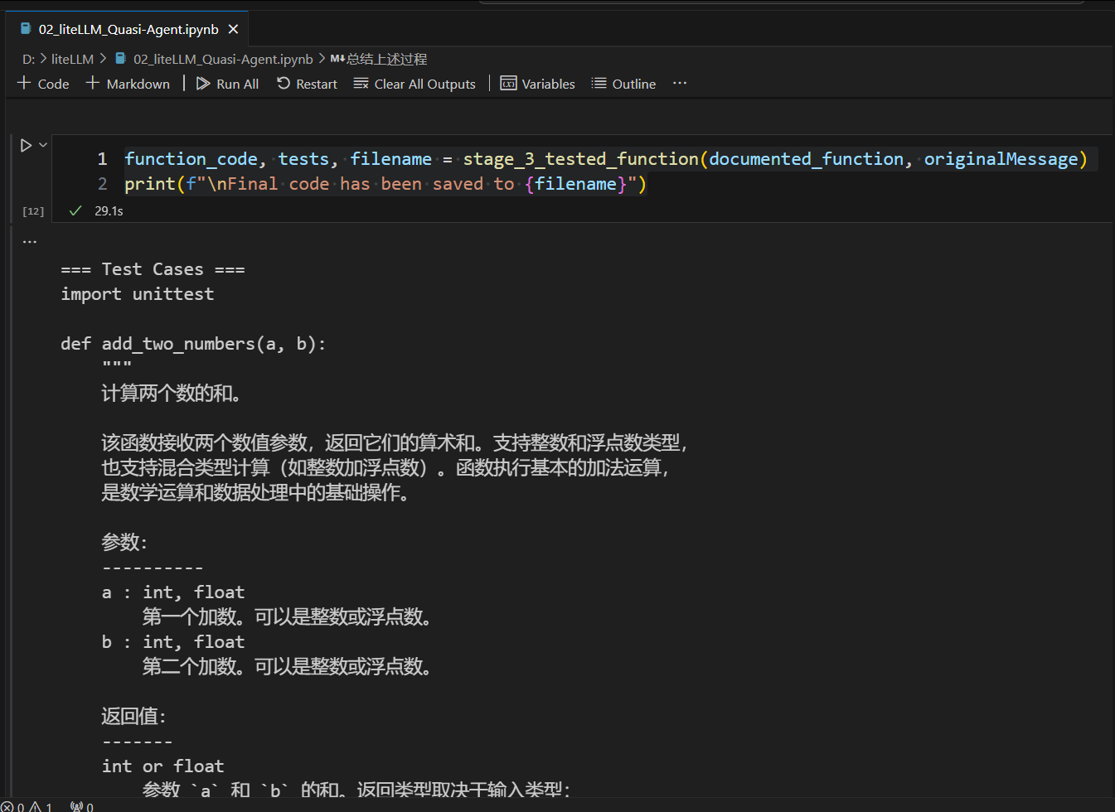The width and height of the screenshot is (1115, 812).
Task: Click 'import unittest' output line
Action: point(138,294)
